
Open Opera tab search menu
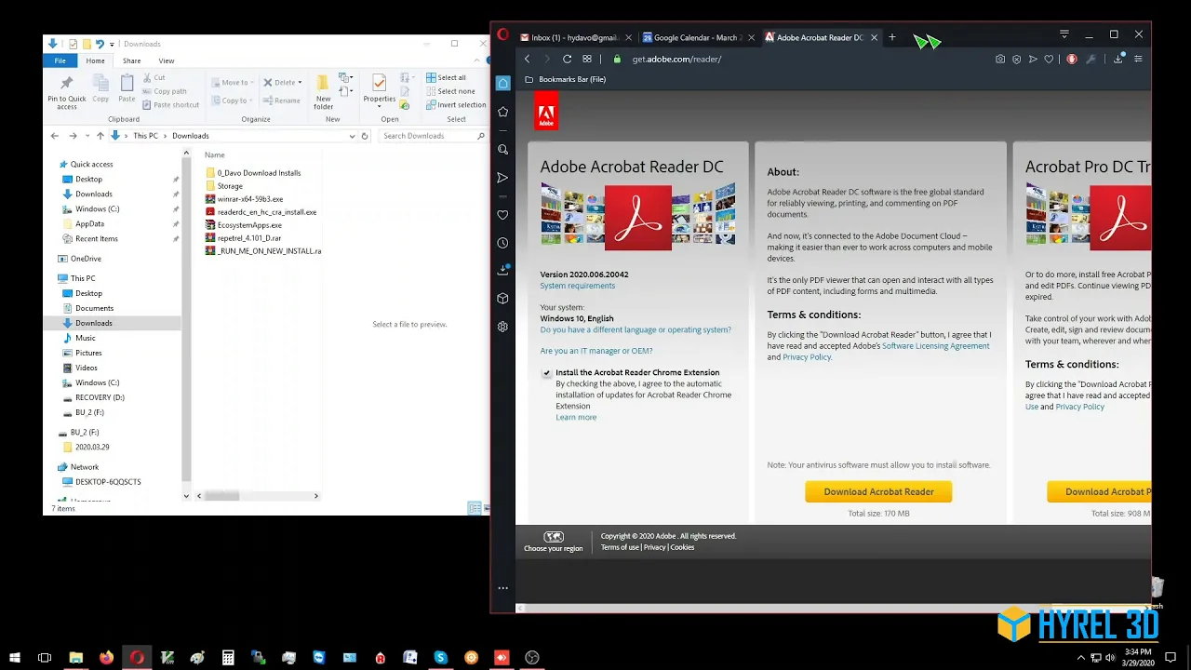(1064, 34)
